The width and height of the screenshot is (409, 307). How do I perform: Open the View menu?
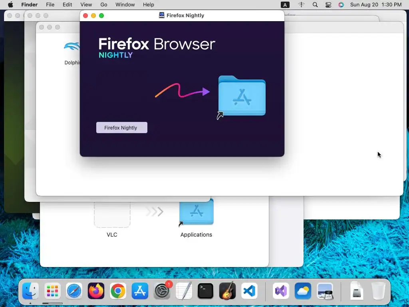point(86,5)
